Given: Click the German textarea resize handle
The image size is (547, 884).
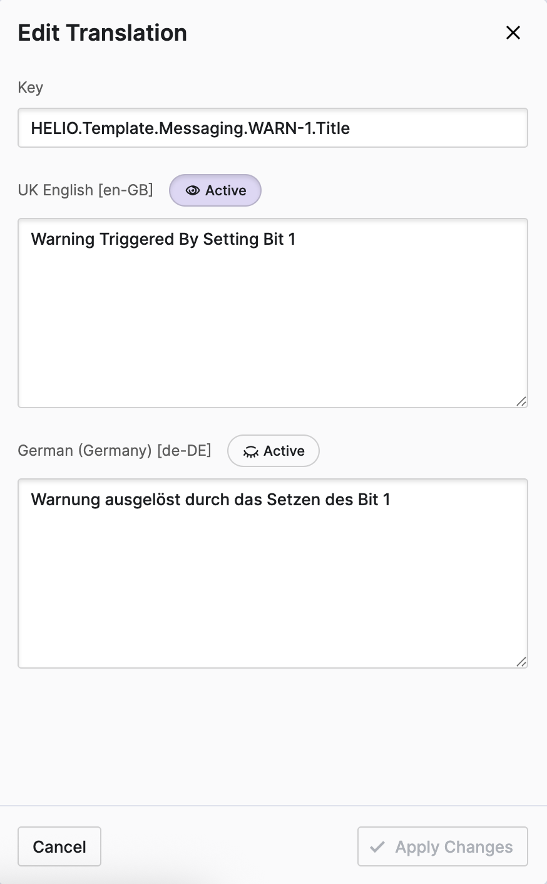Looking at the screenshot, I should 521,662.
